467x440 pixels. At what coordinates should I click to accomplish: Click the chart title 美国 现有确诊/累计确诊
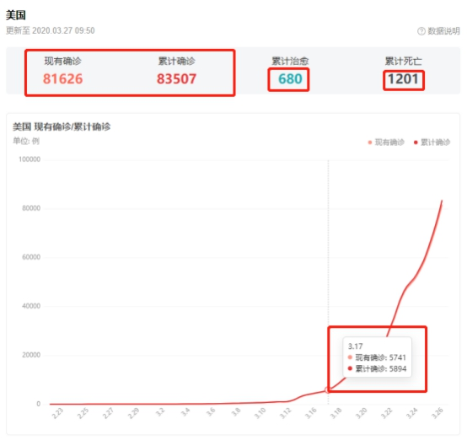coord(62,126)
